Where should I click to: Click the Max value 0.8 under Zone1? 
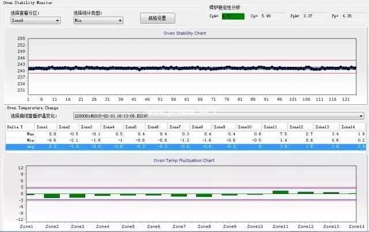click(x=52, y=134)
